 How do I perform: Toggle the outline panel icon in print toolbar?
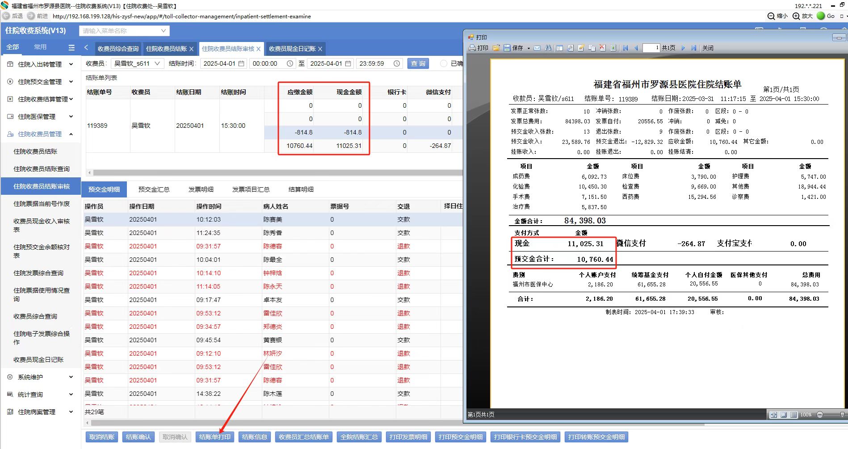point(559,48)
